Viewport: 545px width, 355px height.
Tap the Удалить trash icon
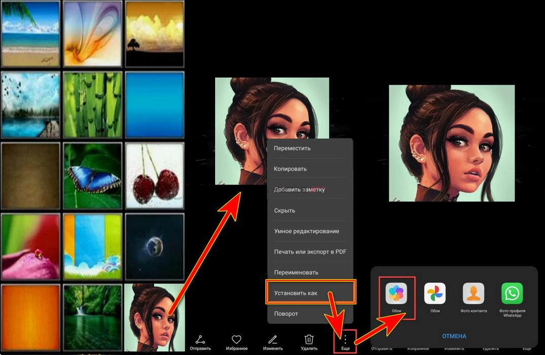(x=309, y=339)
